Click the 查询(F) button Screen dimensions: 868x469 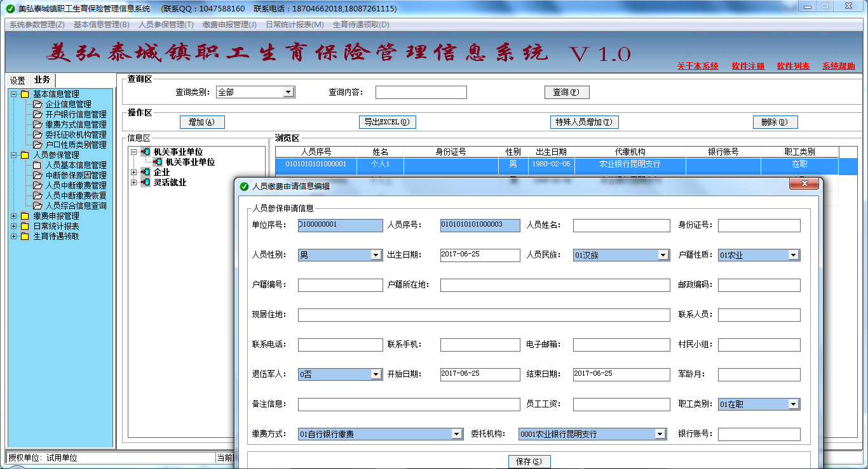pyautogui.click(x=567, y=92)
